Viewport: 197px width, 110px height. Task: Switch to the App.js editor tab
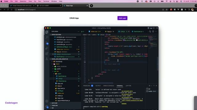109,31
